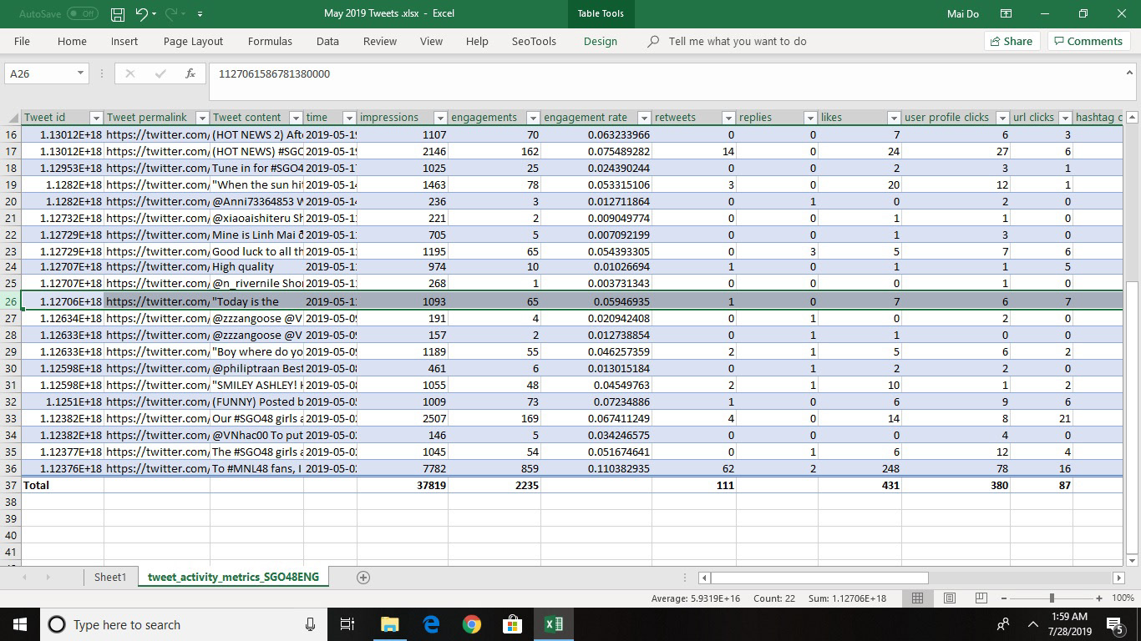Open the Tweet id filter dropdown
Viewport: 1141px width, 641px height.
click(96, 118)
